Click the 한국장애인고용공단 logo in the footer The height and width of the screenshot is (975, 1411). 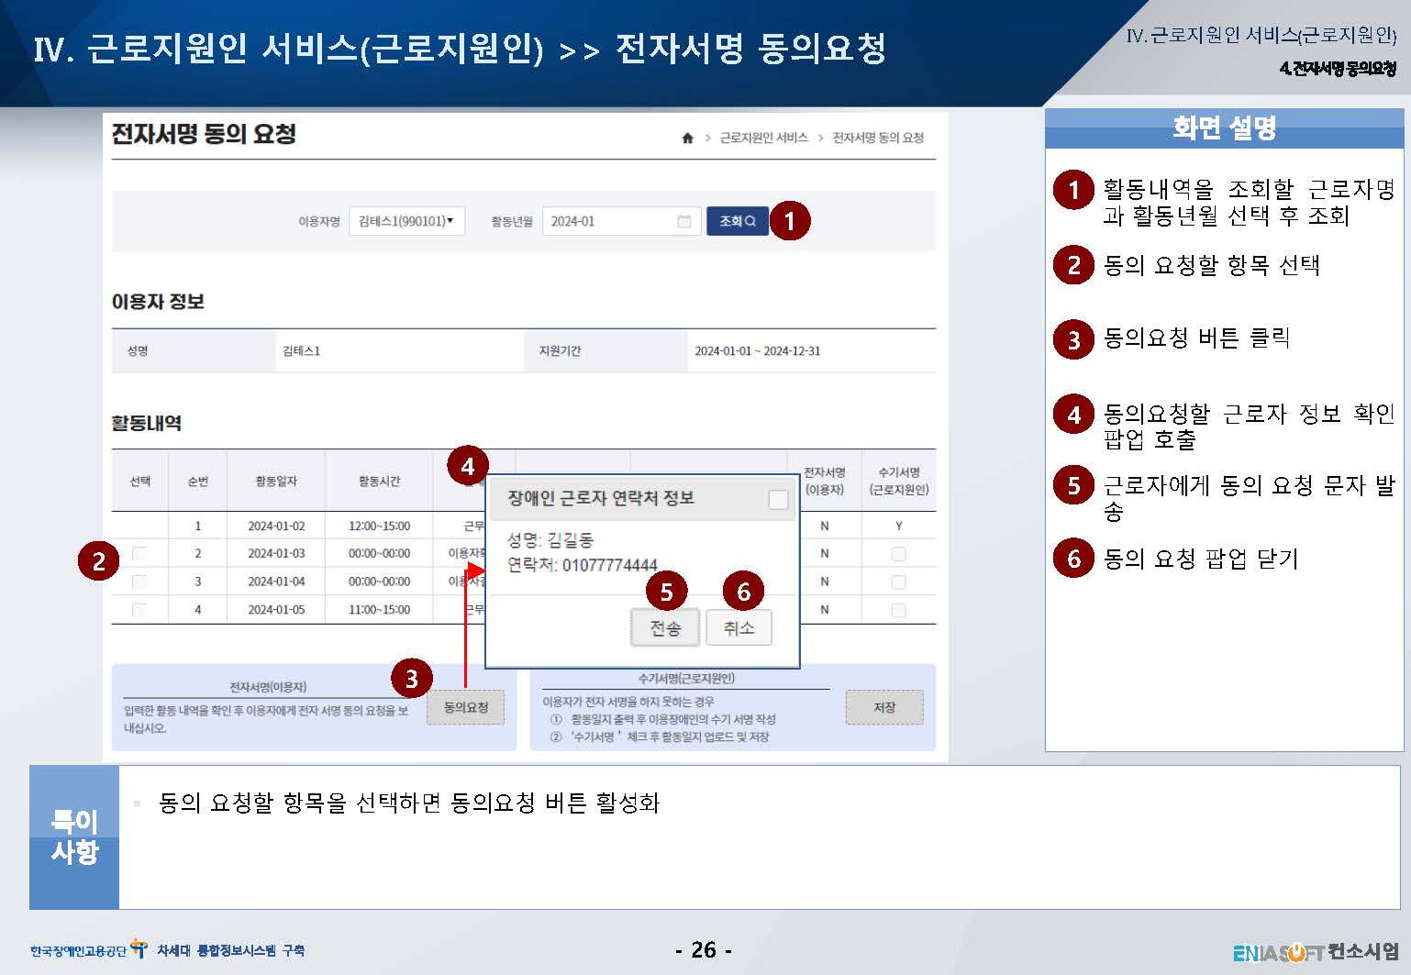pos(88,950)
